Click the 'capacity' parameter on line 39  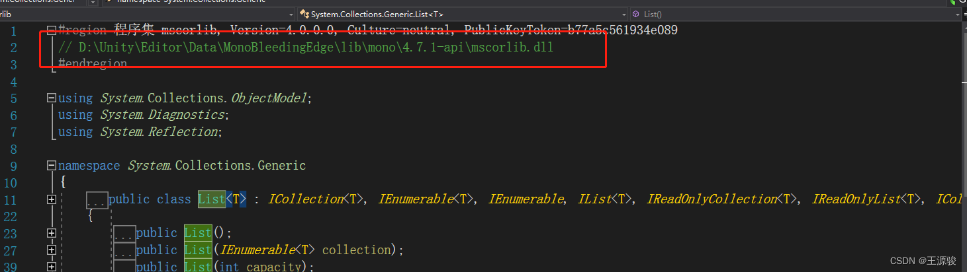(x=273, y=267)
